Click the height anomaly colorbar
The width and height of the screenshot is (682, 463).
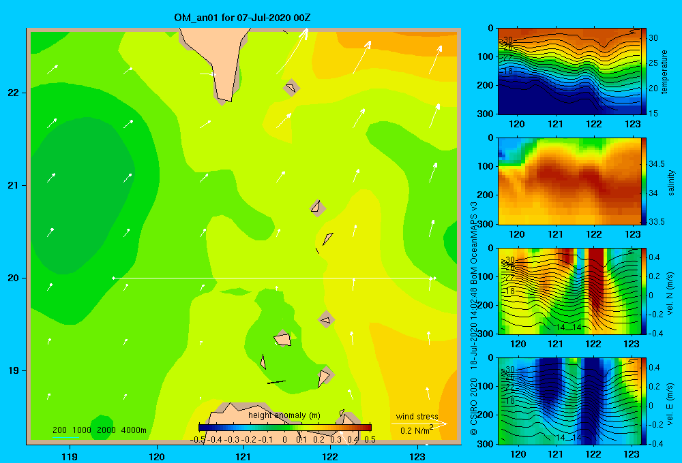pyautogui.click(x=285, y=428)
